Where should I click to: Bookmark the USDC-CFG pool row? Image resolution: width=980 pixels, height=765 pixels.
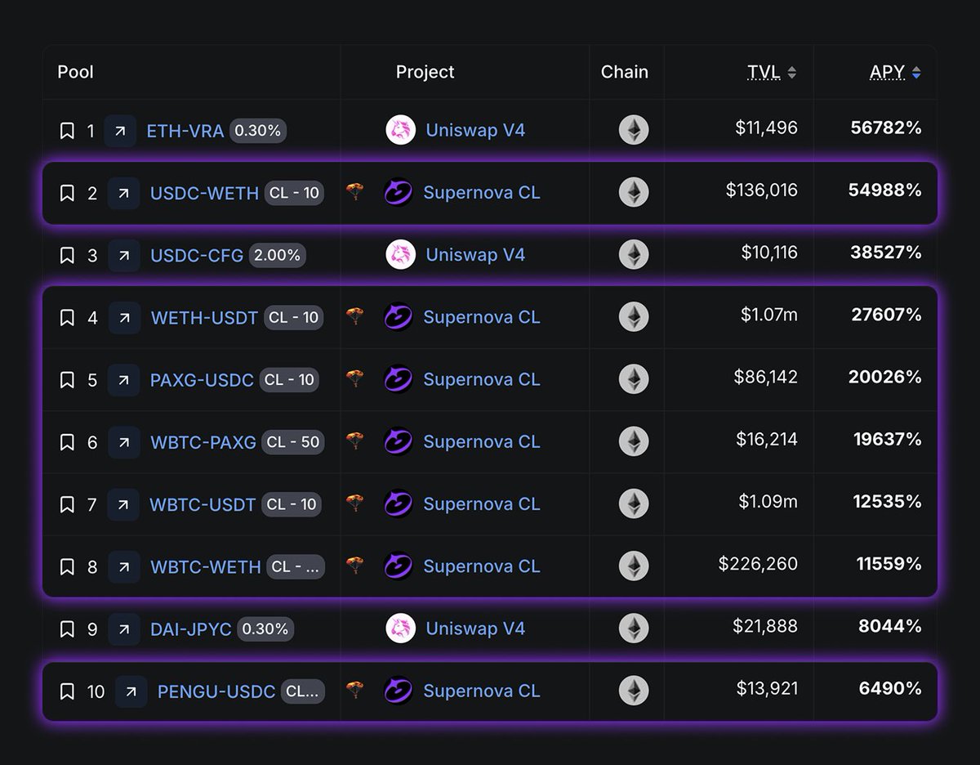(x=67, y=255)
